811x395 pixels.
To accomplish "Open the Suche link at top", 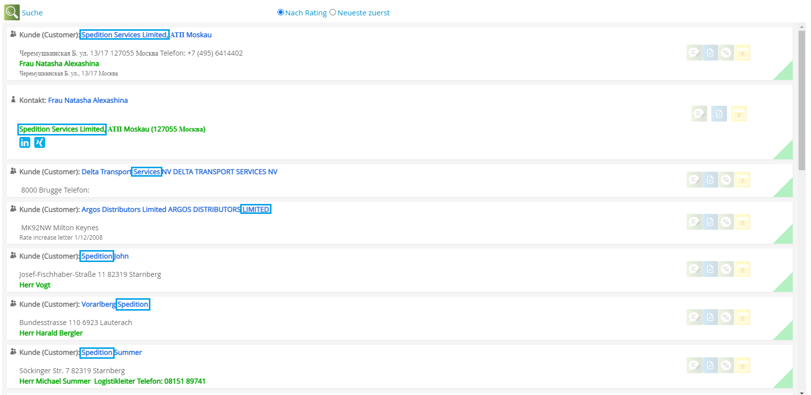I will pos(32,13).
